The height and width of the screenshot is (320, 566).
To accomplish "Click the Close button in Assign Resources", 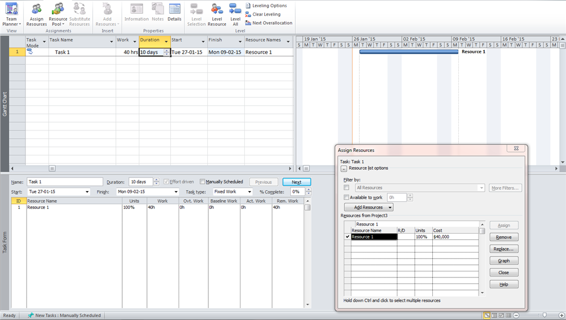I will [x=504, y=272].
